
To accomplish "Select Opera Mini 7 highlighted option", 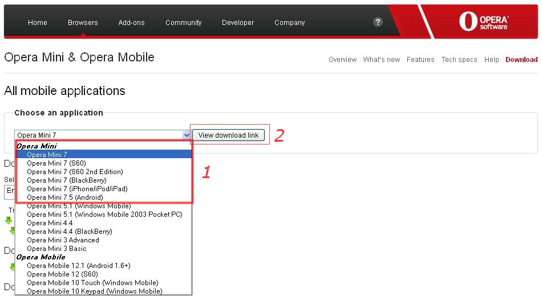I will 104,154.
